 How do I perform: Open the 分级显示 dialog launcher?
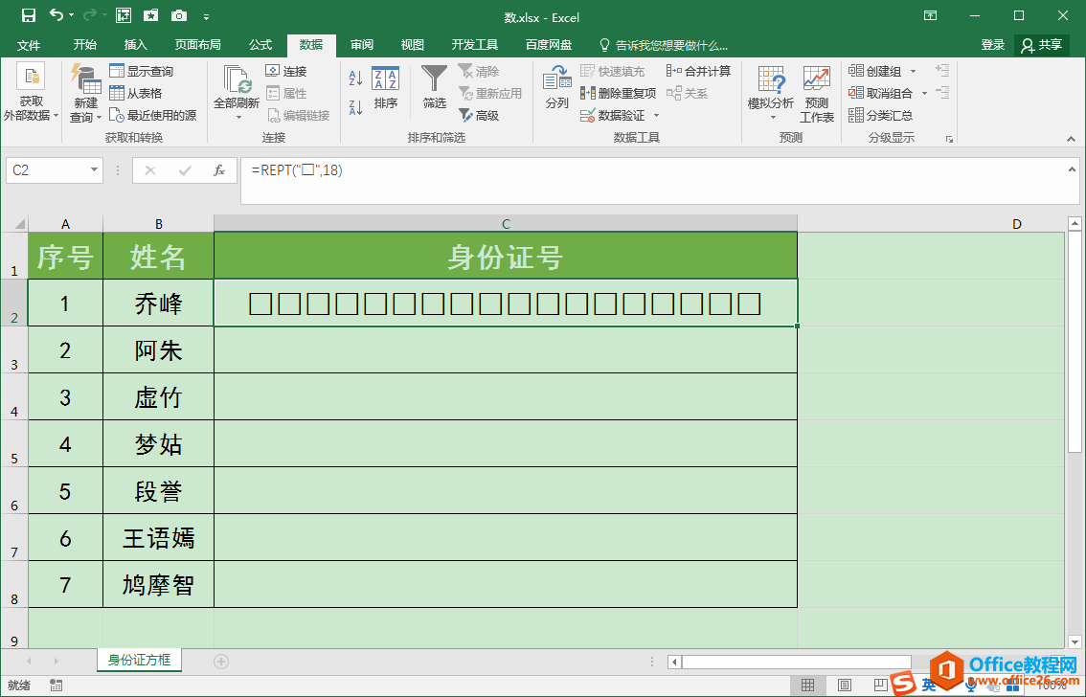[949, 139]
